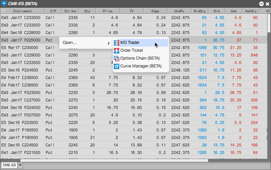Click the Edge column header
Screen dimensions: 271x170
pyautogui.click(x=155, y=11)
